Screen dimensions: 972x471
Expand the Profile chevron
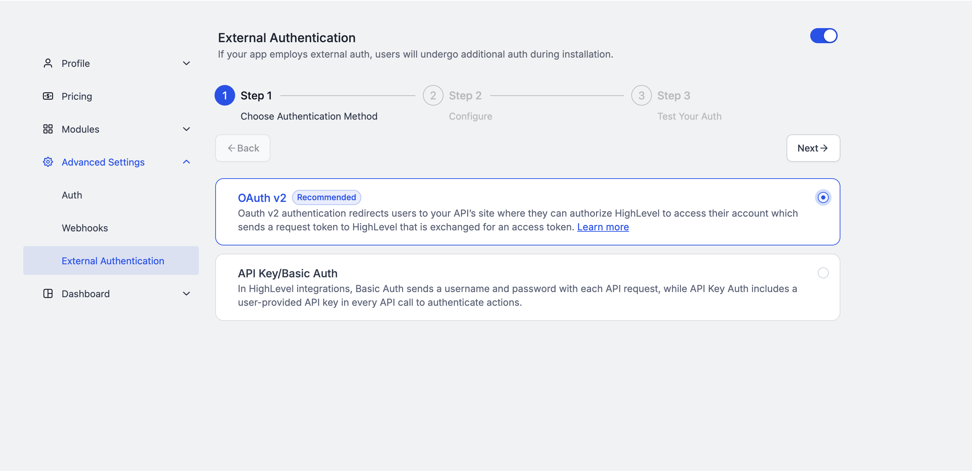click(x=186, y=63)
